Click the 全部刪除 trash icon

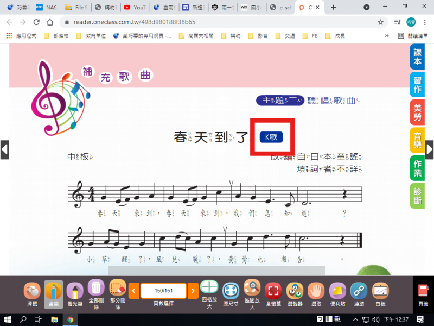tap(96, 292)
